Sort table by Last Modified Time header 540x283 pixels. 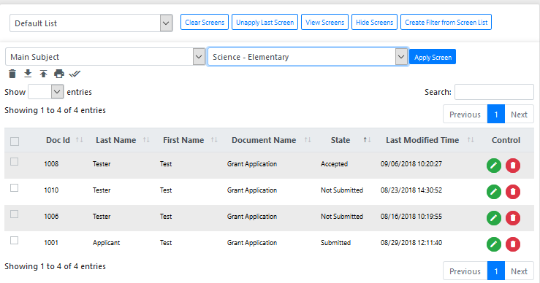[422, 140]
